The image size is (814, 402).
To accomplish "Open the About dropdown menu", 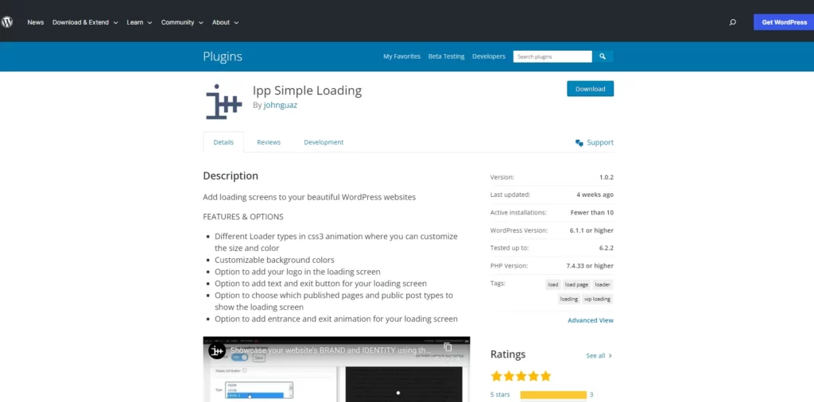I will click(x=225, y=22).
